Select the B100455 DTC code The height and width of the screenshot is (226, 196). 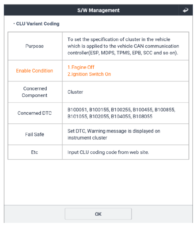(x=142, y=110)
